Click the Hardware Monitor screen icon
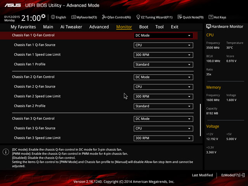This screenshot has height=186, width=248. 208,26
